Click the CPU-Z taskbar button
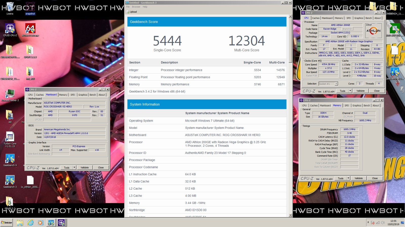 (61, 222)
